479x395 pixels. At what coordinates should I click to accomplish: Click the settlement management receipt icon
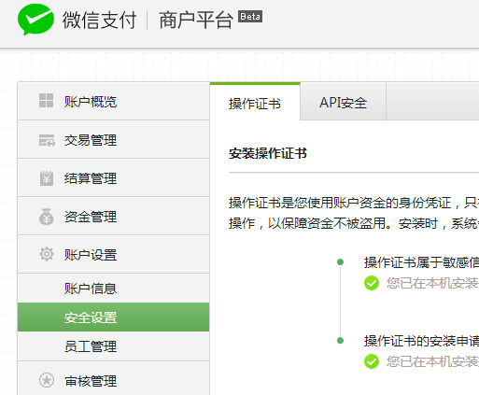(x=47, y=178)
